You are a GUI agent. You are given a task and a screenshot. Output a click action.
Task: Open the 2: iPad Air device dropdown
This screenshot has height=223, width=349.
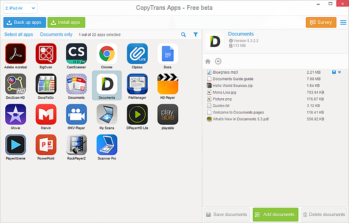coord(20,8)
